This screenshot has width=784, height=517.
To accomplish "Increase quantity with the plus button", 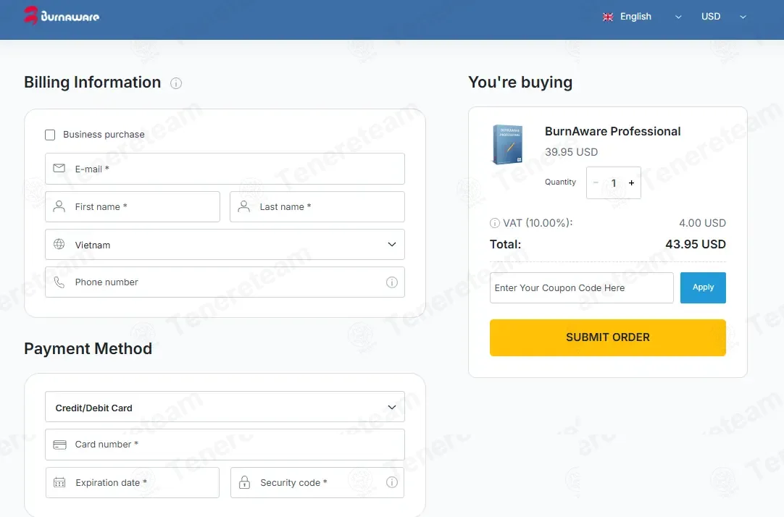I will pyautogui.click(x=632, y=182).
